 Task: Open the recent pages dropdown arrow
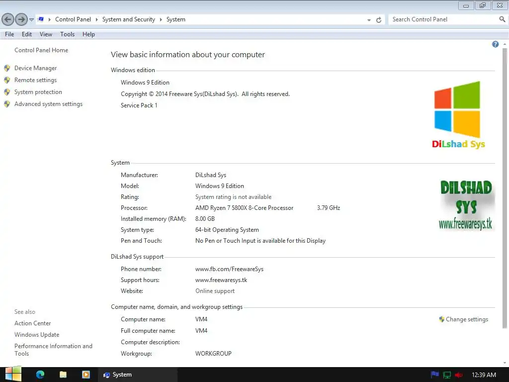(31, 19)
